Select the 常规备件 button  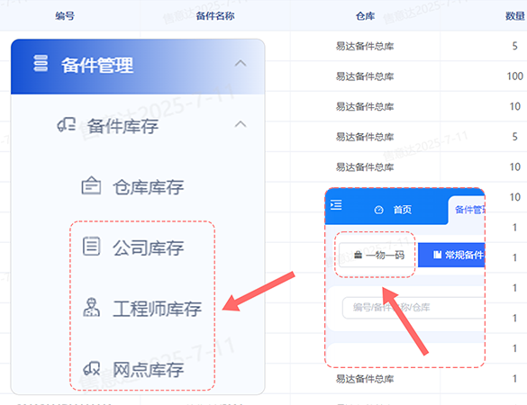tap(451, 255)
